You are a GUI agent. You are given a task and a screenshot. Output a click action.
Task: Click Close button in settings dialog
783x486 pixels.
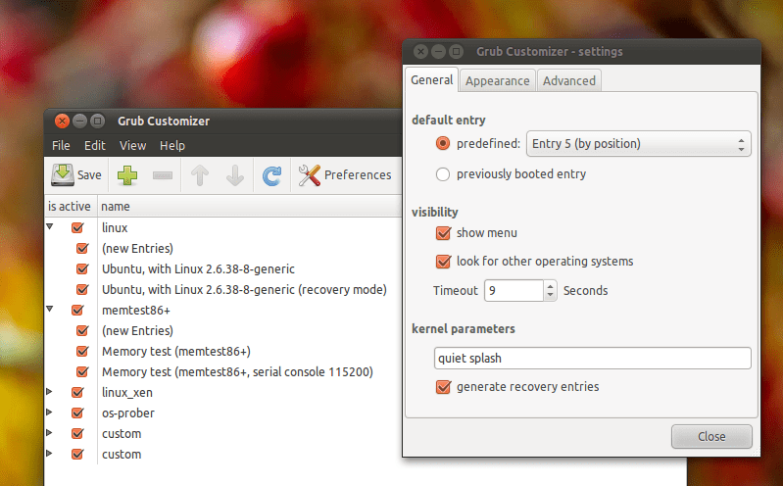[711, 437]
